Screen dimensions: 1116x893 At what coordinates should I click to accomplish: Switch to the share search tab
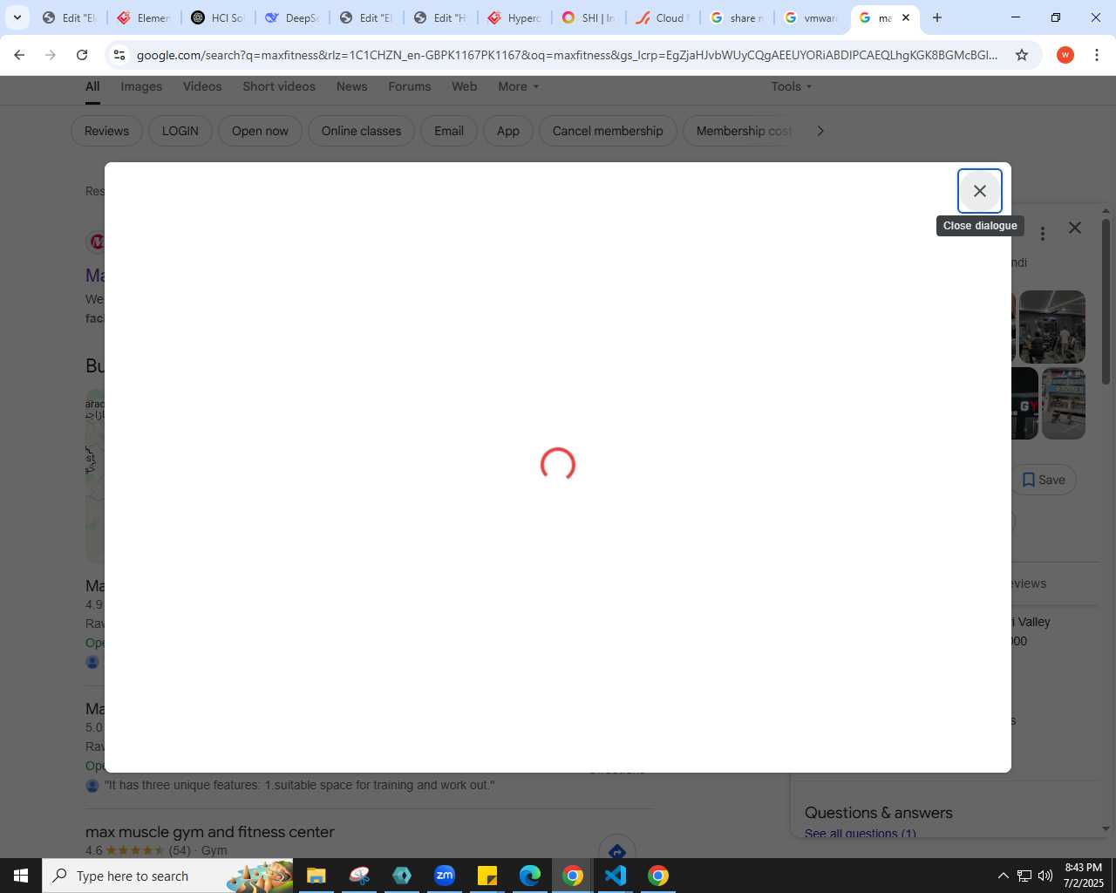point(737,17)
